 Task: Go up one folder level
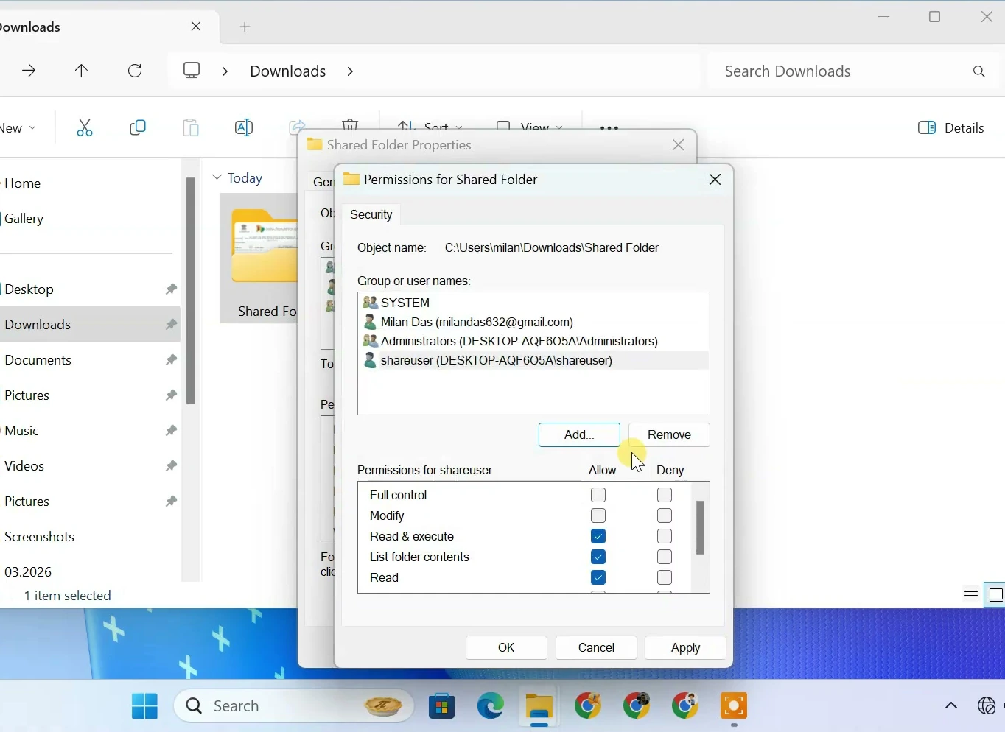coord(82,71)
